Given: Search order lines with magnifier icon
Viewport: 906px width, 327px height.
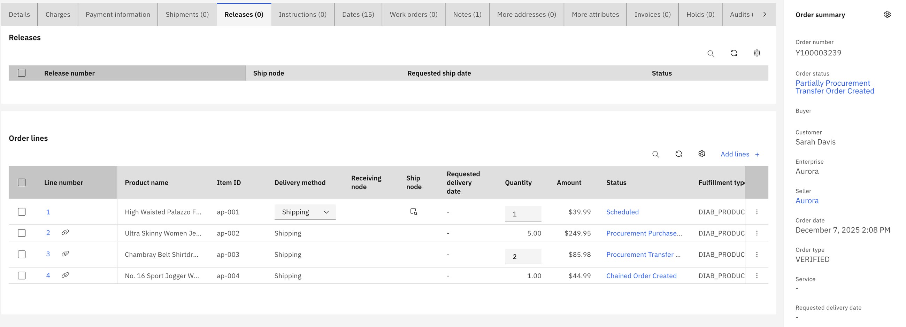Looking at the screenshot, I should point(655,154).
